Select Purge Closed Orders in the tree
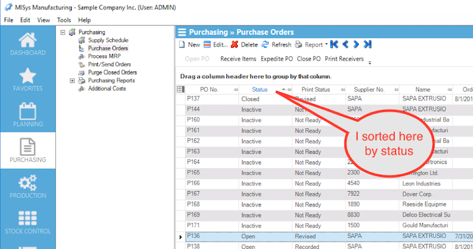 [x=113, y=73]
